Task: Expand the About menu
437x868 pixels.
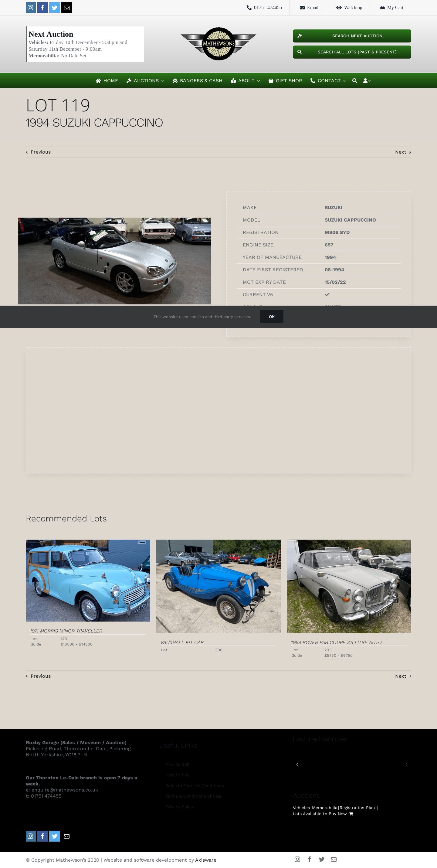Action: (245, 80)
